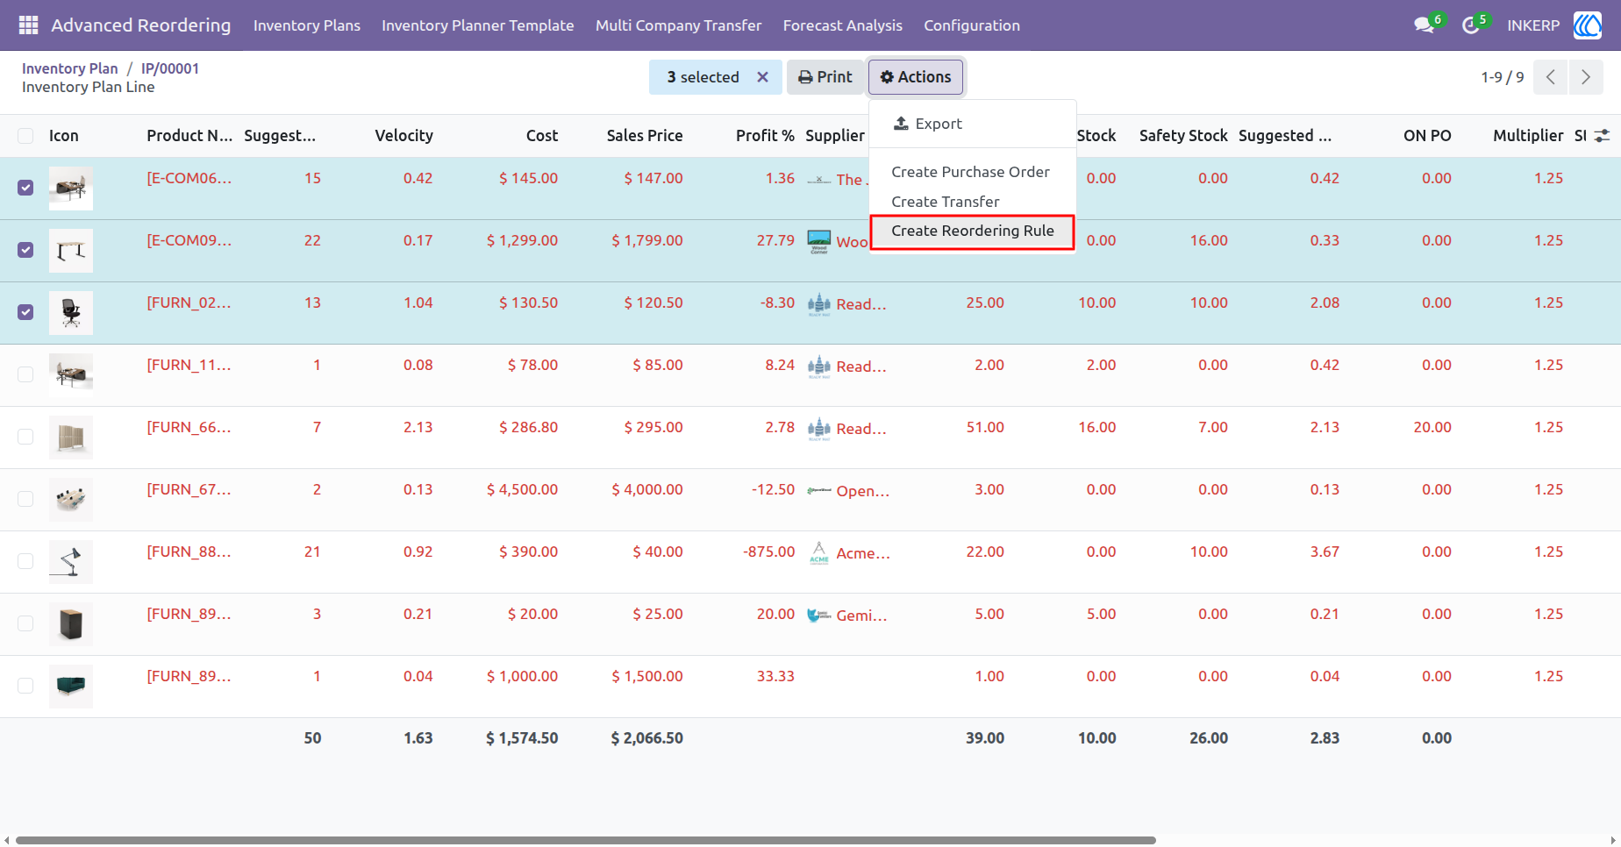Collapse the Actions dropdown button
The width and height of the screenshot is (1621, 847).
click(916, 77)
